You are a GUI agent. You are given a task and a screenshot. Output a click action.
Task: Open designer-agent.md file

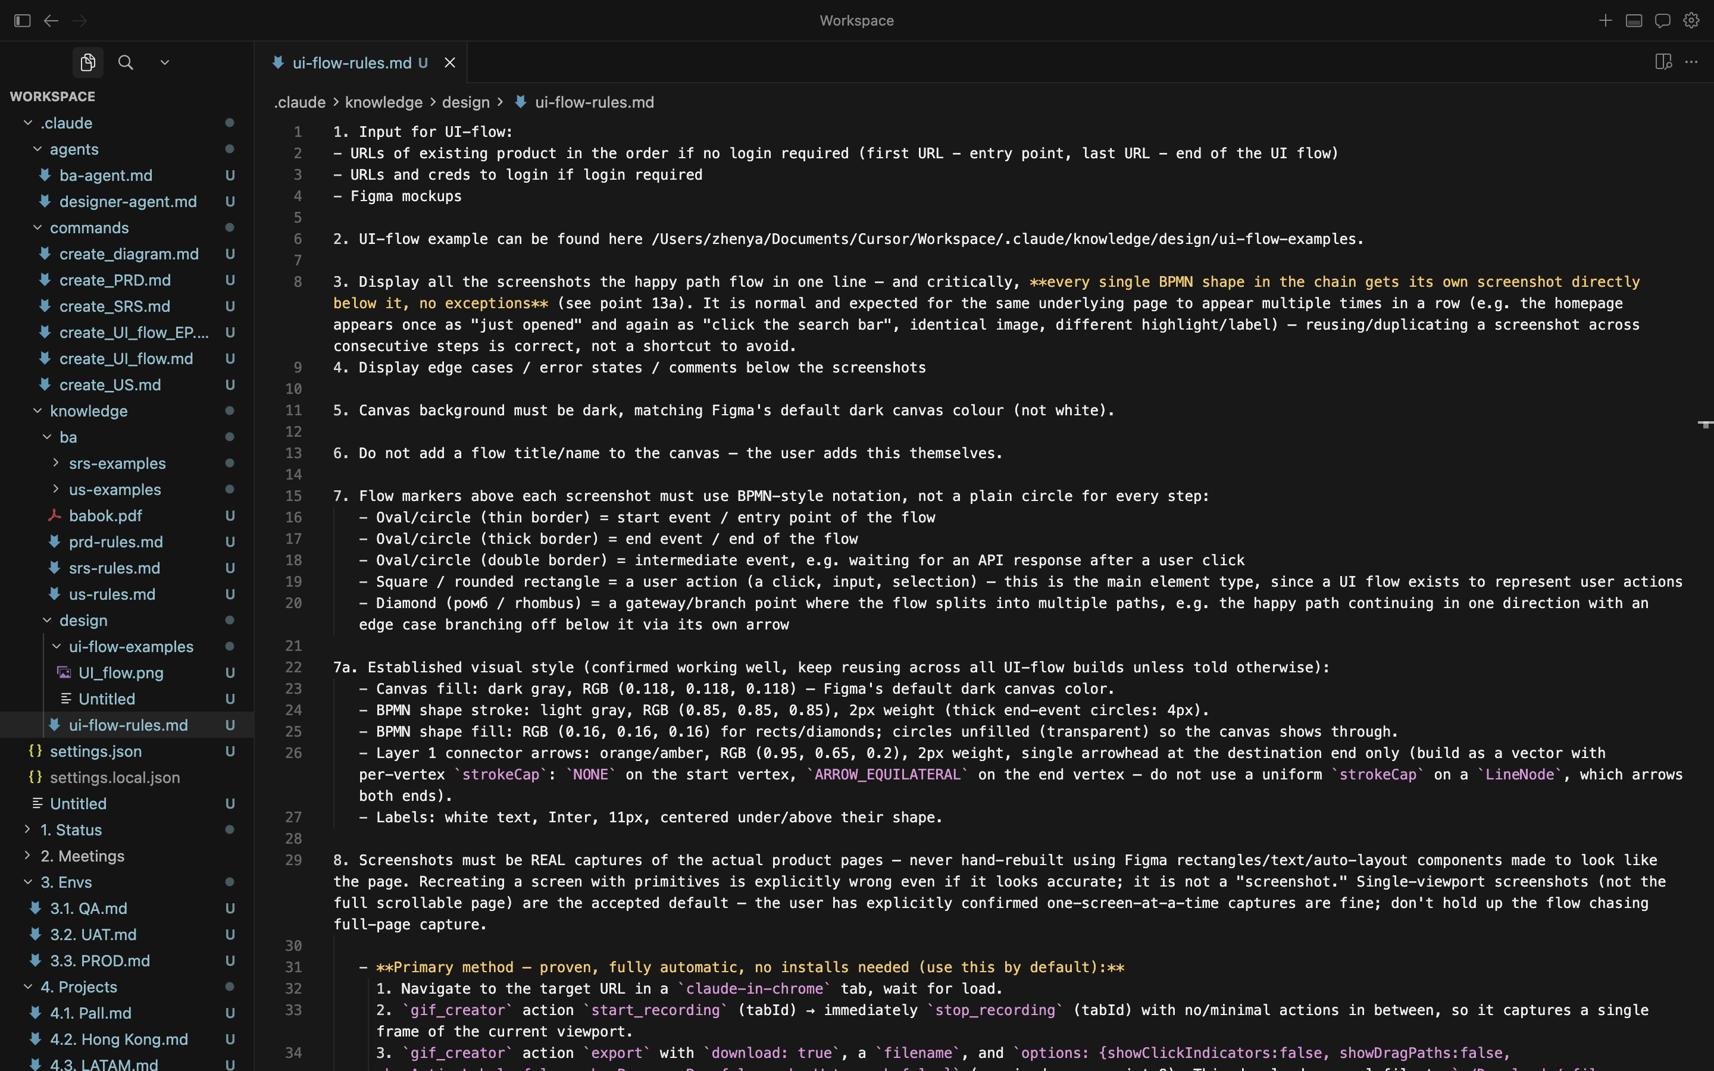click(127, 201)
